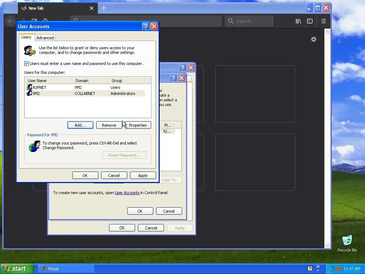Click OK in the rear dialog
This screenshot has width=365, height=274.
pyautogui.click(x=122, y=228)
